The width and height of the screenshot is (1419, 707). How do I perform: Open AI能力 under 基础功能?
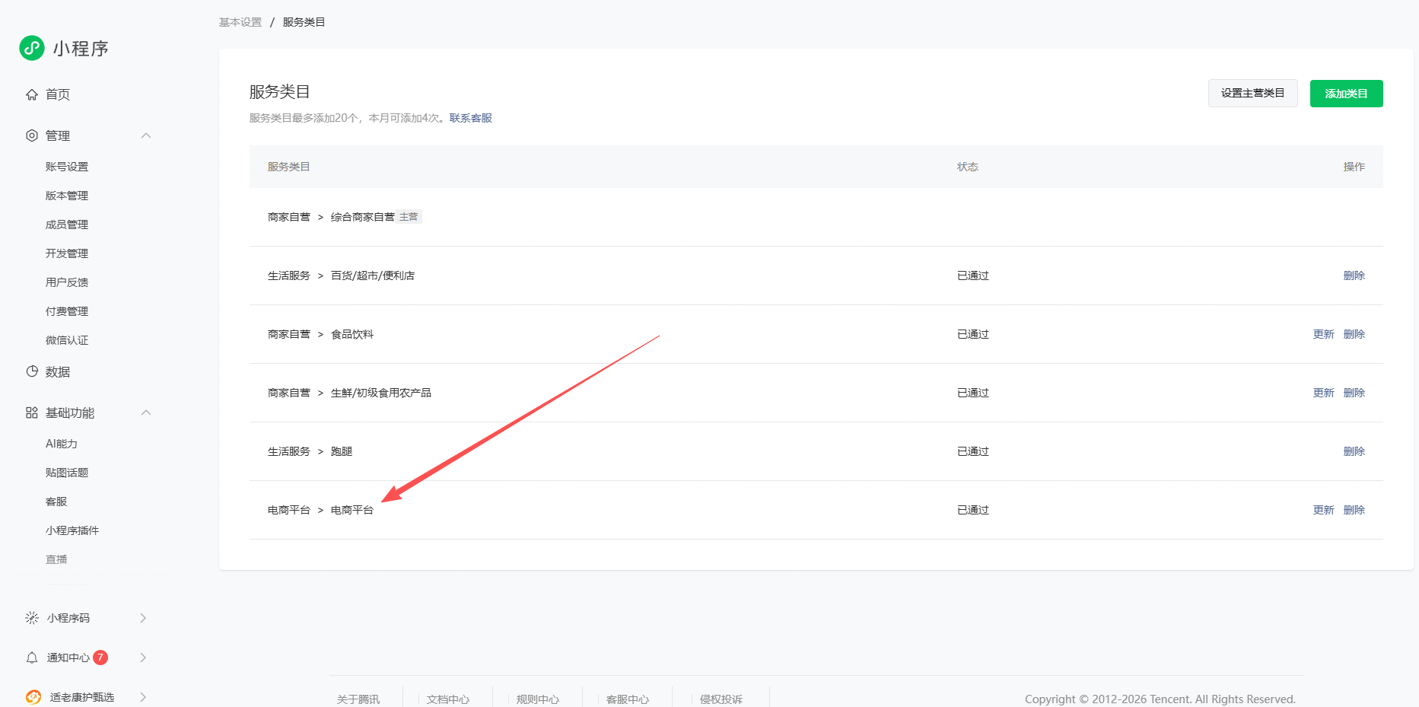pos(62,444)
